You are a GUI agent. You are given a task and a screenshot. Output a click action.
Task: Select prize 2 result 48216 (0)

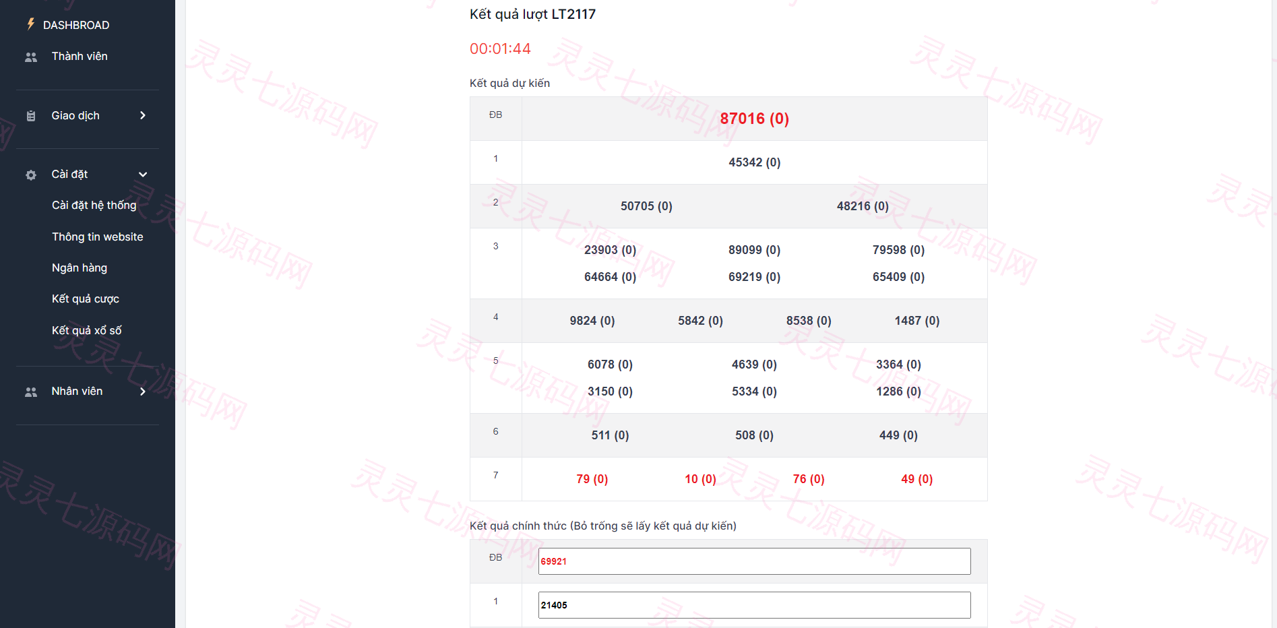click(863, 206)
